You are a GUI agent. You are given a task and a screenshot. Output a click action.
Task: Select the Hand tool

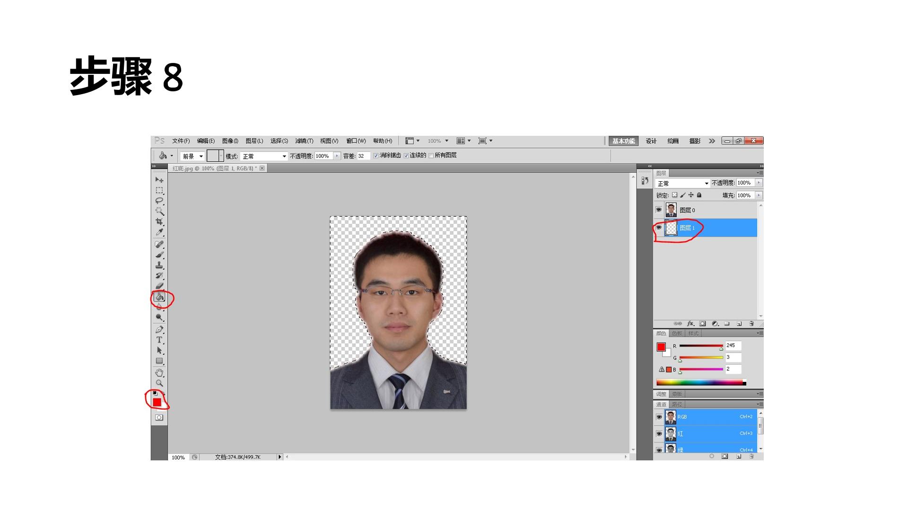click(159, 373)
